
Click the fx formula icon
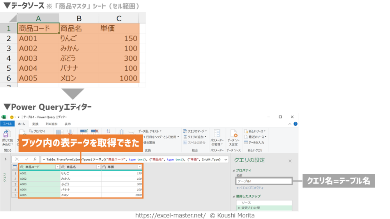(x=35, y=159)
